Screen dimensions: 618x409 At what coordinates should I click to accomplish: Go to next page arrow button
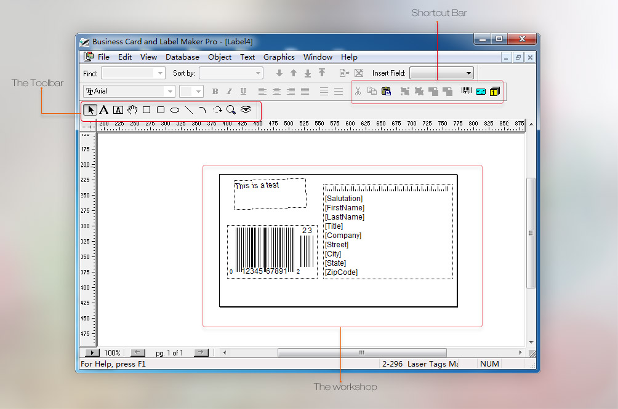[201, 353]
